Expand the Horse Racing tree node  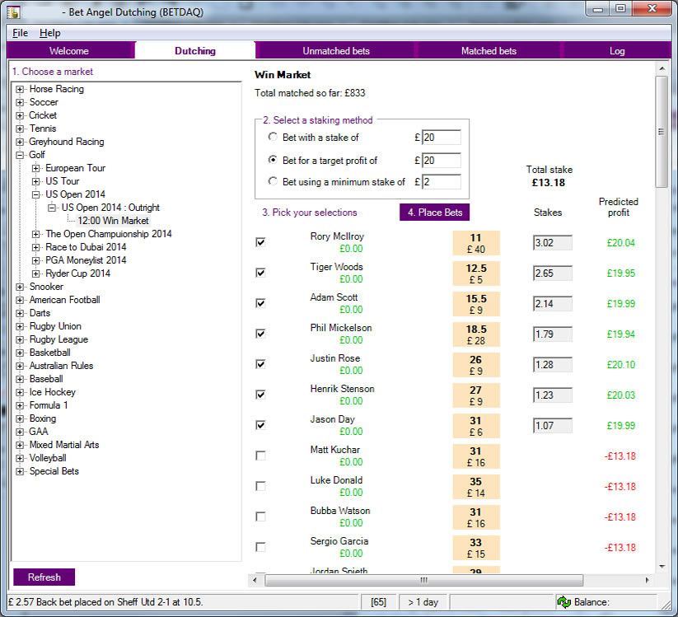tap(21, 89)
